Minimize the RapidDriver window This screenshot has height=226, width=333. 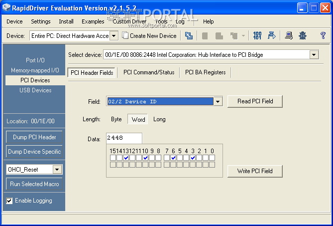coord(302,8)
